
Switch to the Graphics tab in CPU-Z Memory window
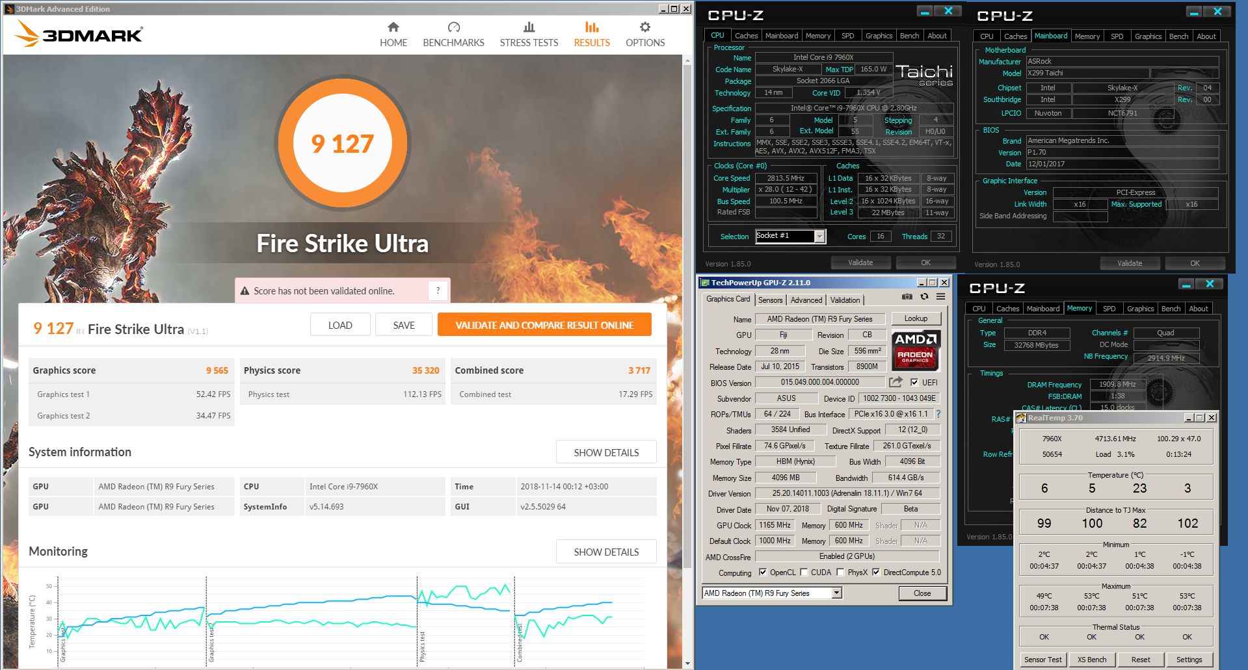pos(1140,309)
